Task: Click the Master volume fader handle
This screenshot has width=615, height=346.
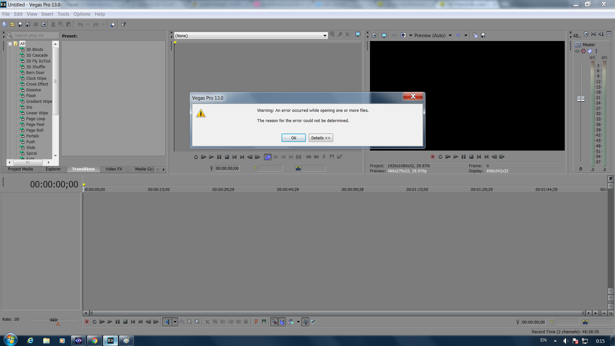Action: [x=581, y=99]
